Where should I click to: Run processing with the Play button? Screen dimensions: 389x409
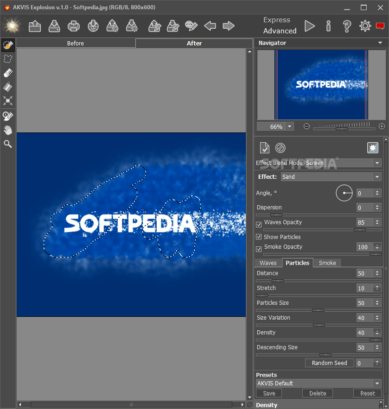(x=310, y=26)
